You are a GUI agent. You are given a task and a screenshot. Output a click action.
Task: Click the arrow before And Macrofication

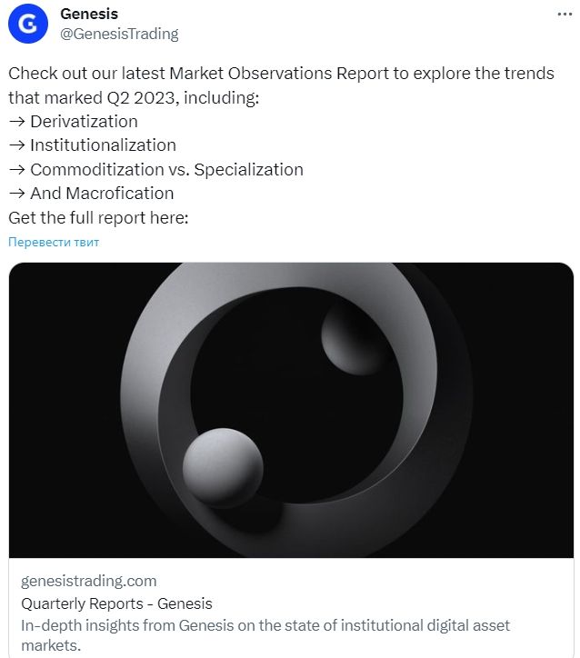pyautogui.click(x=17, y=194)
